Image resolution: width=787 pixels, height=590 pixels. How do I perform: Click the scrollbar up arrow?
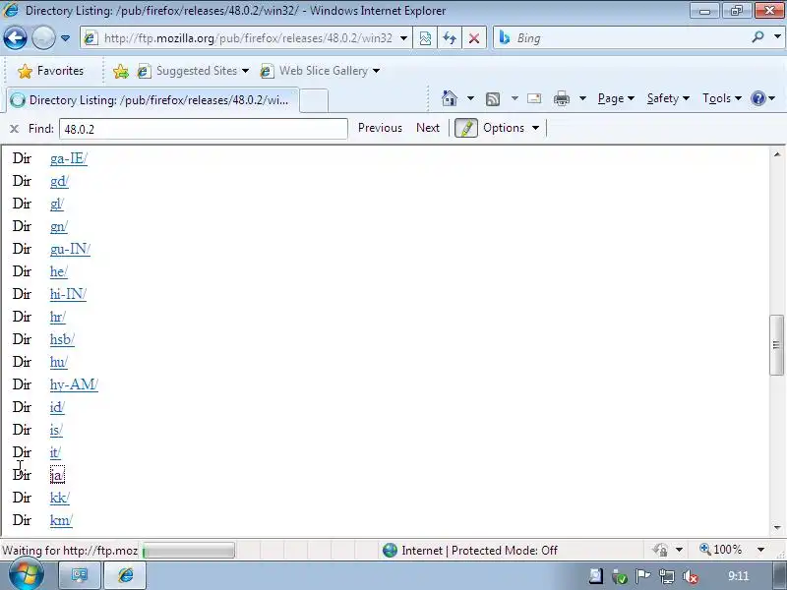pos(777,154)
